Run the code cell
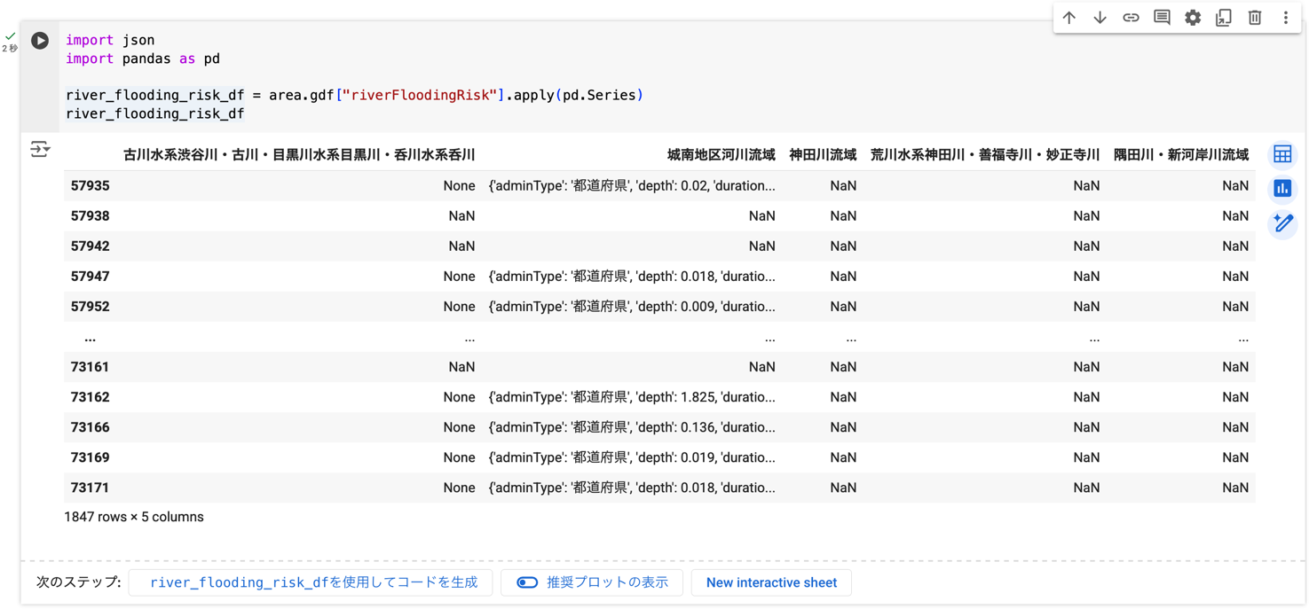This screenshot has height=609, width=1309. (40, 41)
